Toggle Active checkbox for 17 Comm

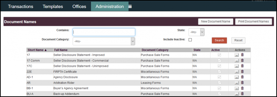pos(219,60)
